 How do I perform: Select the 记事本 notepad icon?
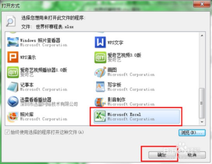(13, 87)
